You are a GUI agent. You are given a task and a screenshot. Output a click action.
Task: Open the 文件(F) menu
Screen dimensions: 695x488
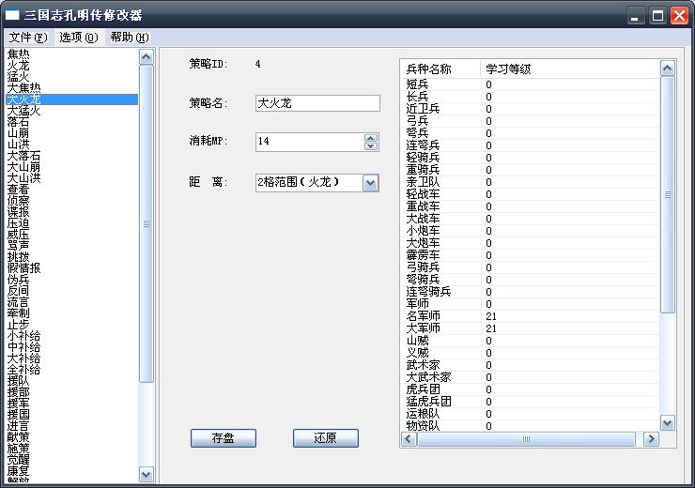coord(27,38)
